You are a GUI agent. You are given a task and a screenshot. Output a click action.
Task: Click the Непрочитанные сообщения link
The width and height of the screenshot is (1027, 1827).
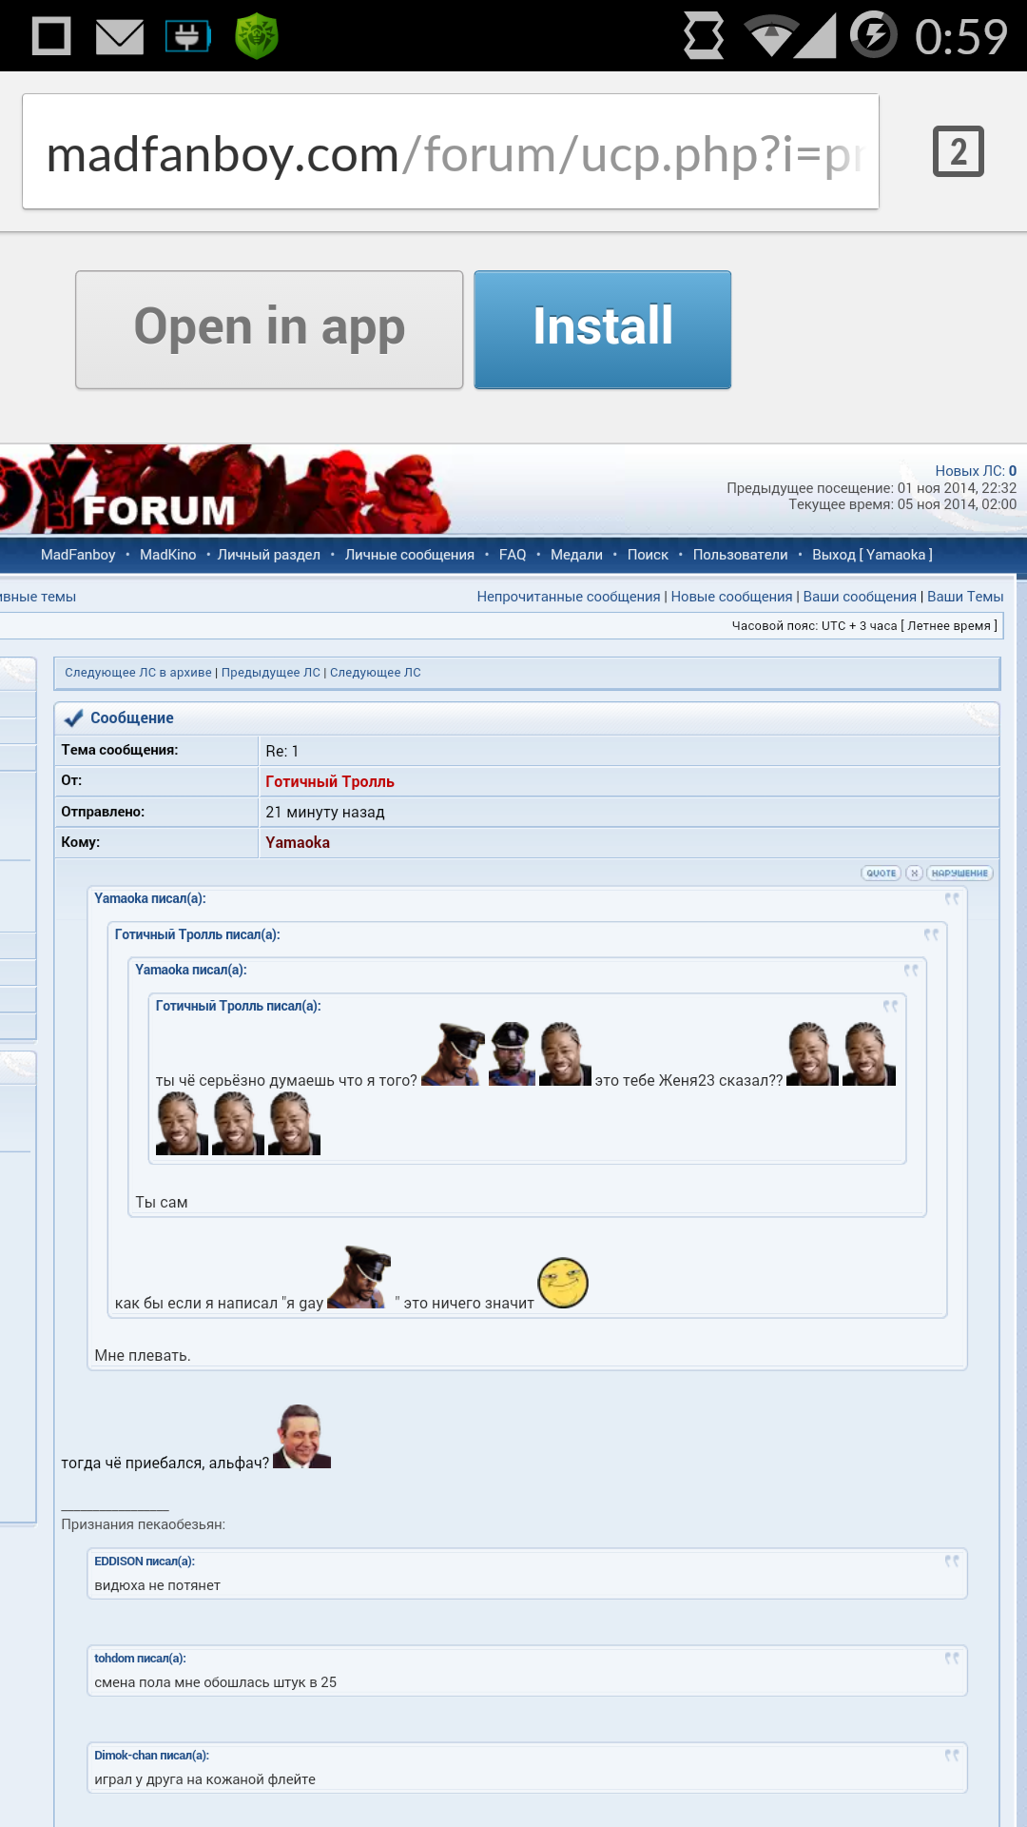pos(568,597)
